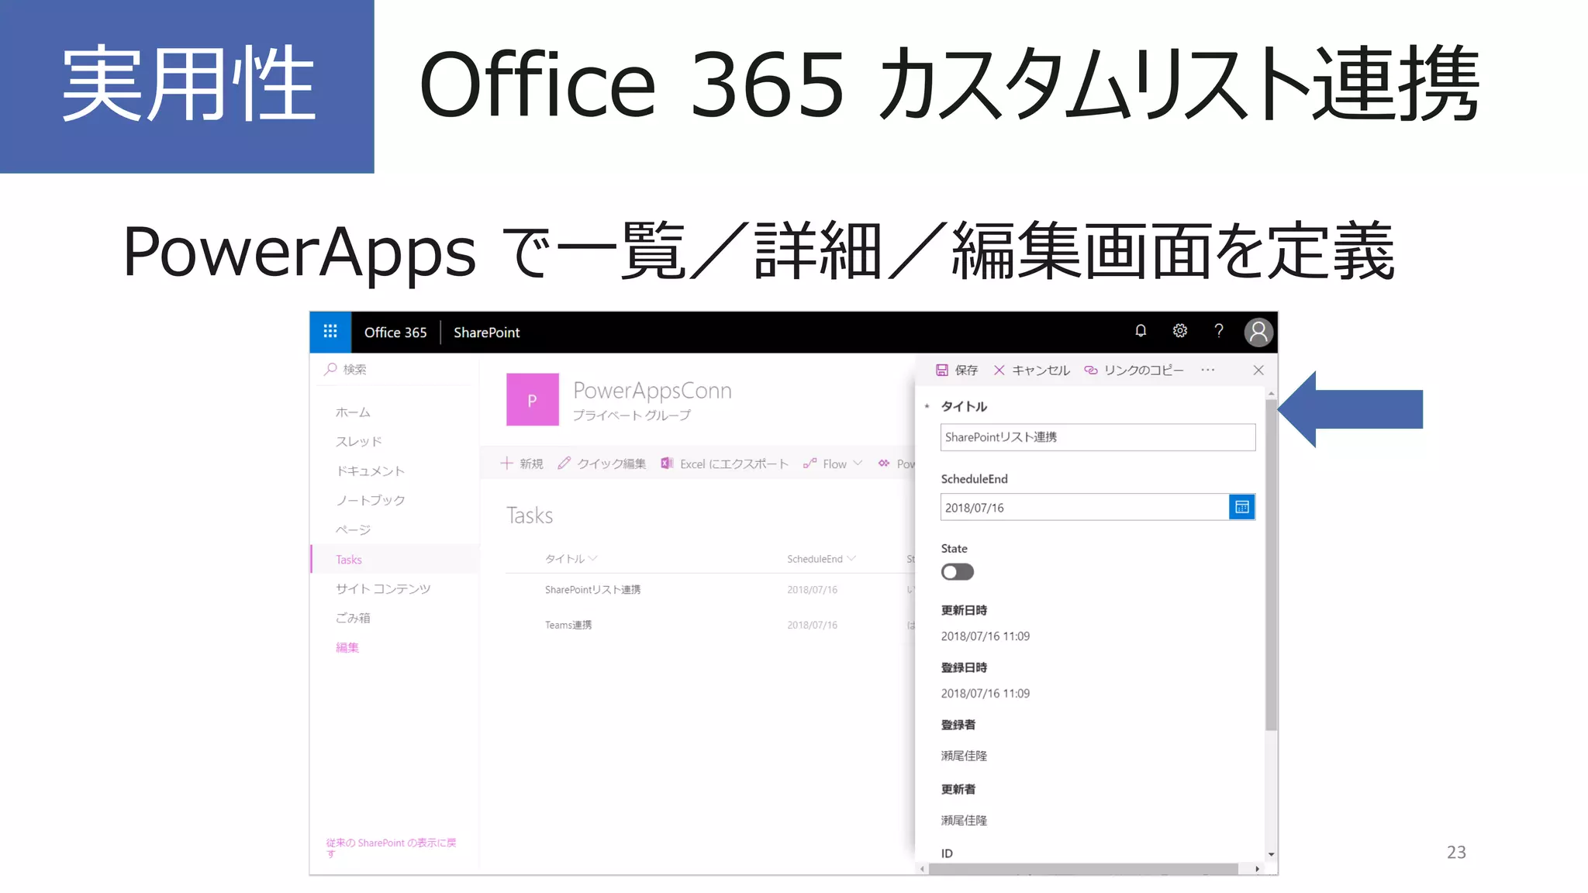The width and height of the screenshot is (1588, 893).
Task: Open the settings gear in the header
Action: (1180, 331)
